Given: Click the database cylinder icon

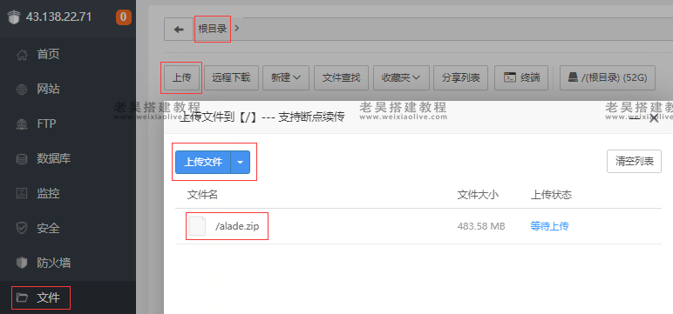Looking at the screenshot, I should pyautogui.click(x=22, y=159).
